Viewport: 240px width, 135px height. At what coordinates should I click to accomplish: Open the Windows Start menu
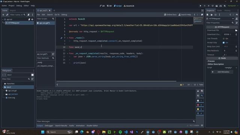(43, 132)
